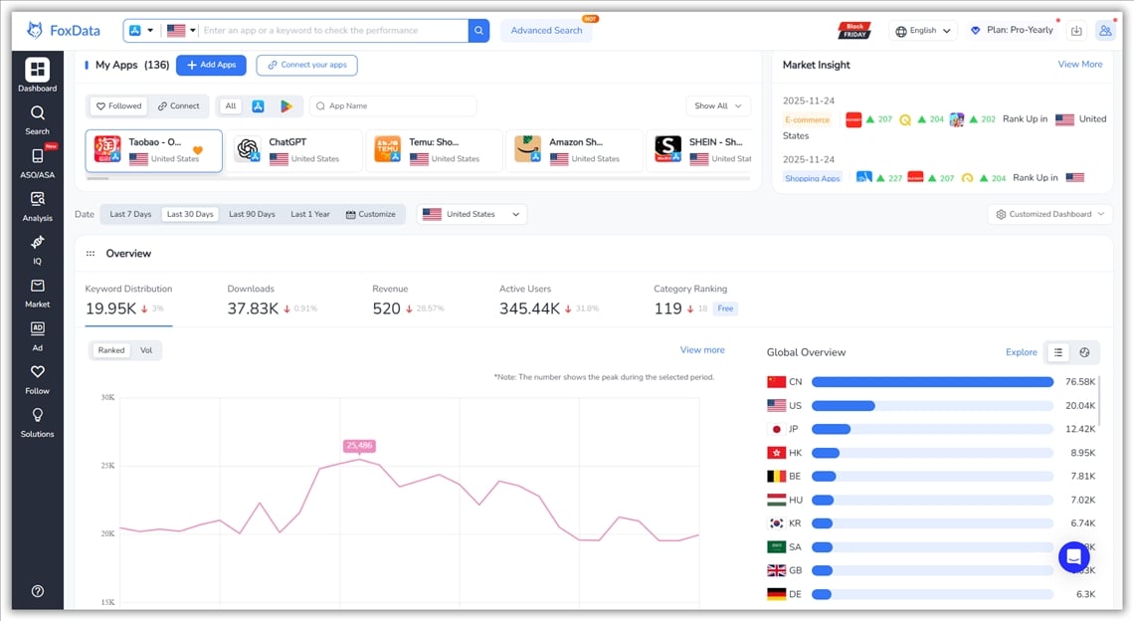This screenshot has height=621, width=1134.
Task: Click the download icon in header
Action: click(1076, 31)
